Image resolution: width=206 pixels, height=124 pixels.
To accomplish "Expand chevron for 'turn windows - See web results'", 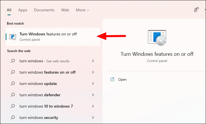I will pyautogui.click(x=93, y=61).
